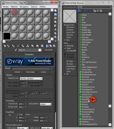Open the Options menu

(x=34, y=7)
